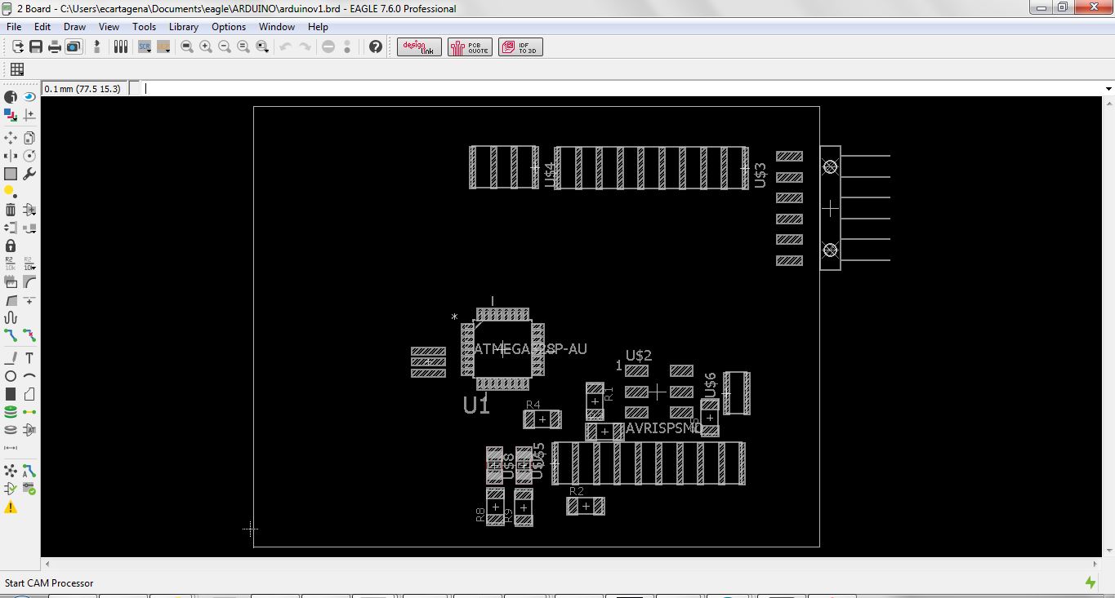Click the Zoom redraw icon
Image resolution: width=1115 pixels, height=598 pixels.
pyautogui.click(x=243, y=47)
